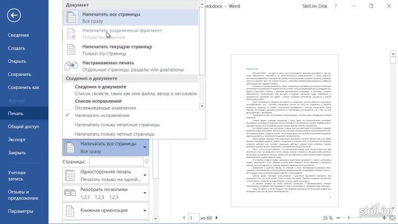Open the Сведения section

pyautogui.click(x=18, y=35)
